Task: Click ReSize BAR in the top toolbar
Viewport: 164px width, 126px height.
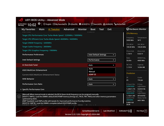Action: 120,24
